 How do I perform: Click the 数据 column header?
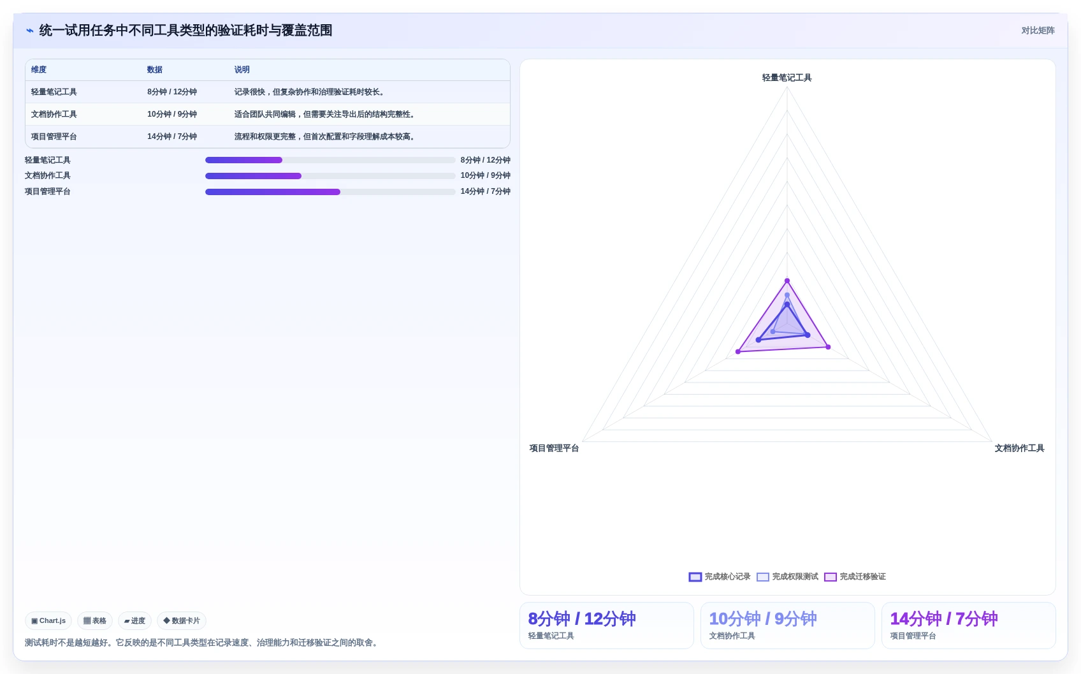click(155, 70)
